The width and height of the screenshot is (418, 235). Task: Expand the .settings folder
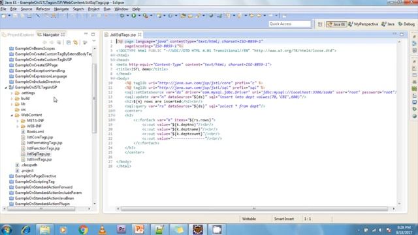click(12, 93)
